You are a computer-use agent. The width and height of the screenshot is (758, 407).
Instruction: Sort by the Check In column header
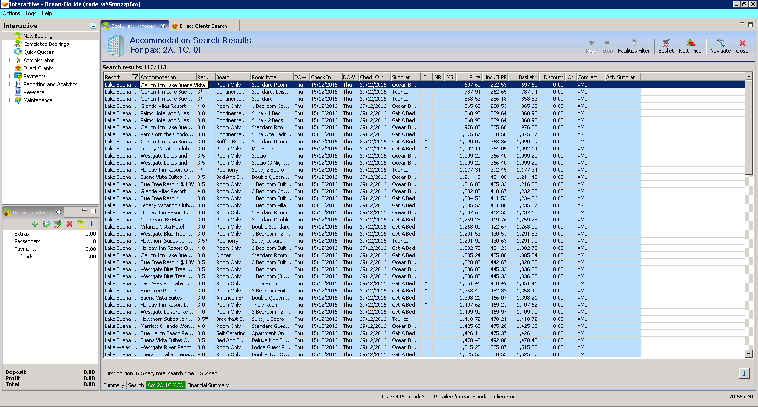pyautogui.click(x=326, y=77)
